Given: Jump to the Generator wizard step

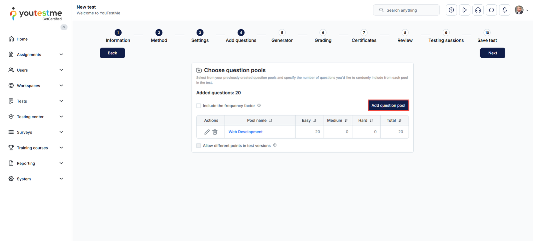Looking at the screenshot, I should (x=282, y=33).
